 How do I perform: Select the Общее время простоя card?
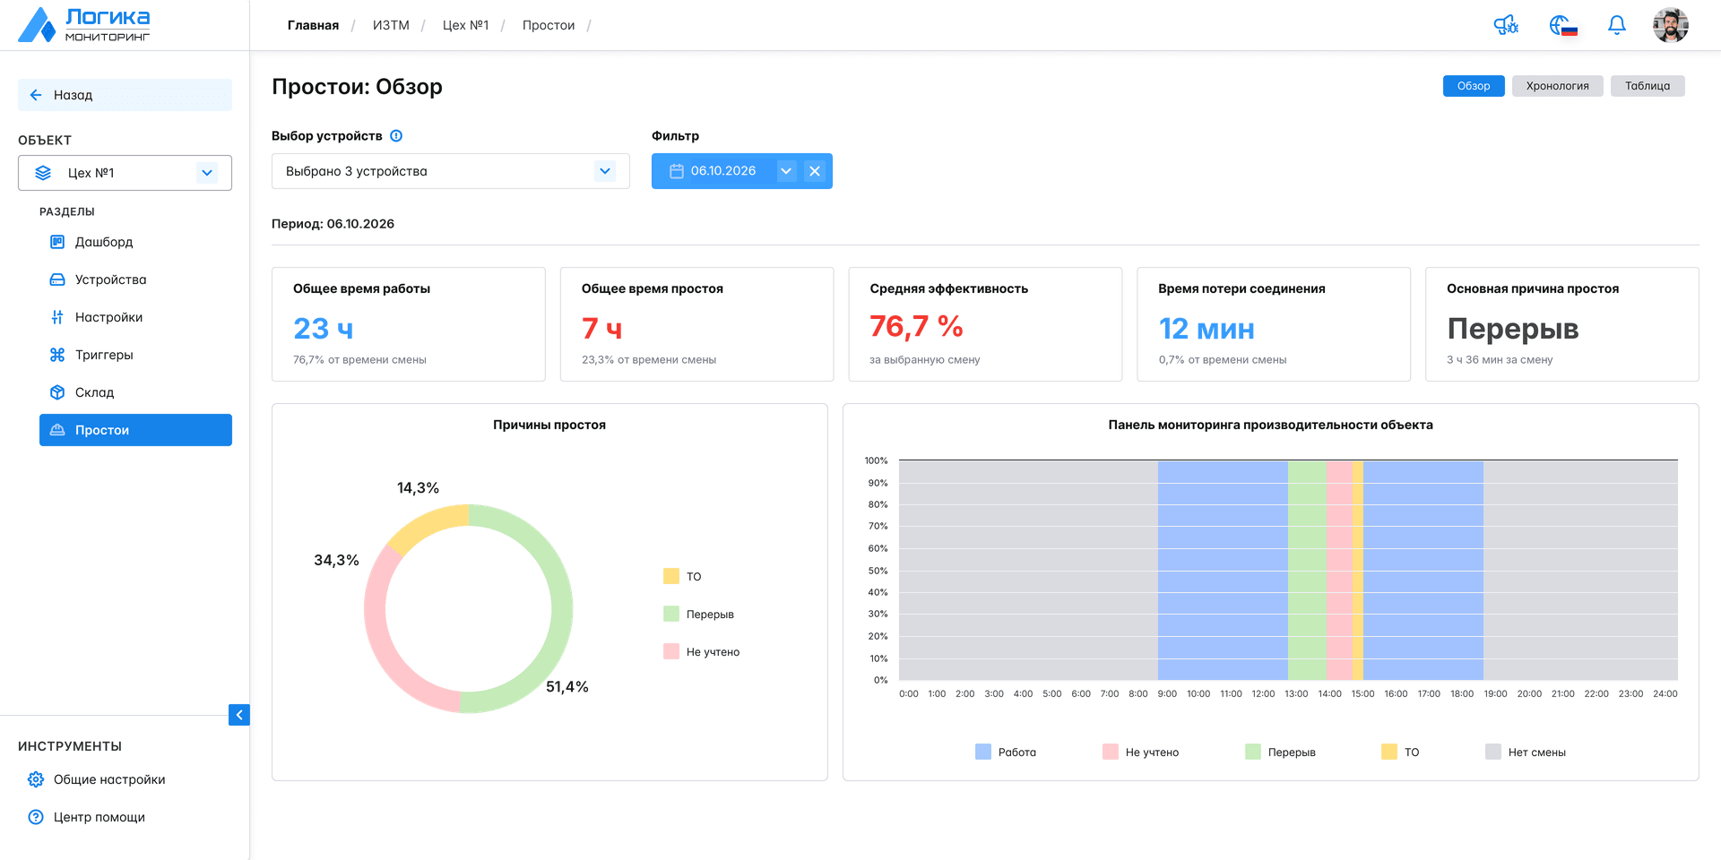(x=696, y=324)
